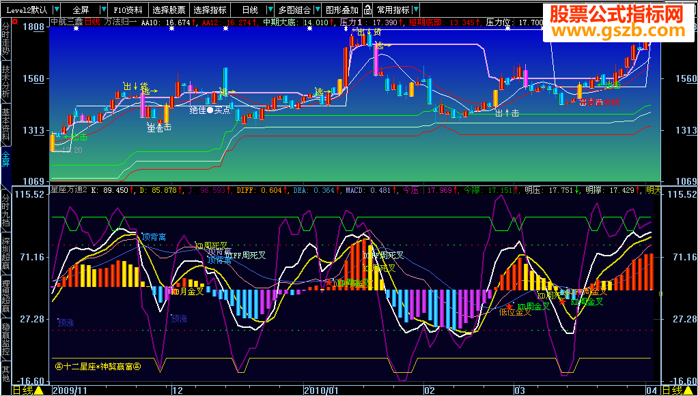Click the KD月金叉 label

(x=187, y=292)
